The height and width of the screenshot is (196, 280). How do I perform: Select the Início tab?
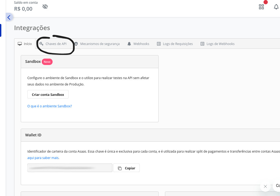point(25,44)
